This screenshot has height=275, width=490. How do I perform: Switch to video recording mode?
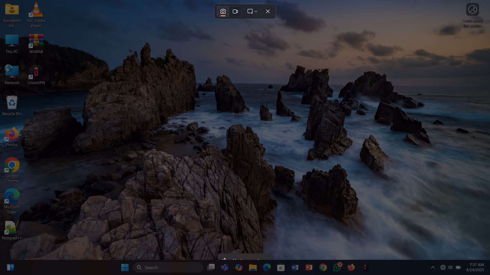[235, 11]
